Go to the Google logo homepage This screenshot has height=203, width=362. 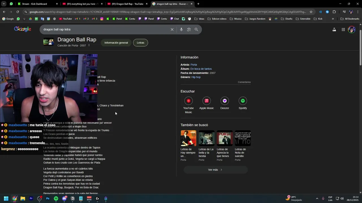[x=23, y=29]
